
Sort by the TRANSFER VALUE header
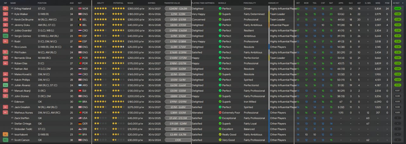pyautogui.click(x=172, y=3)
